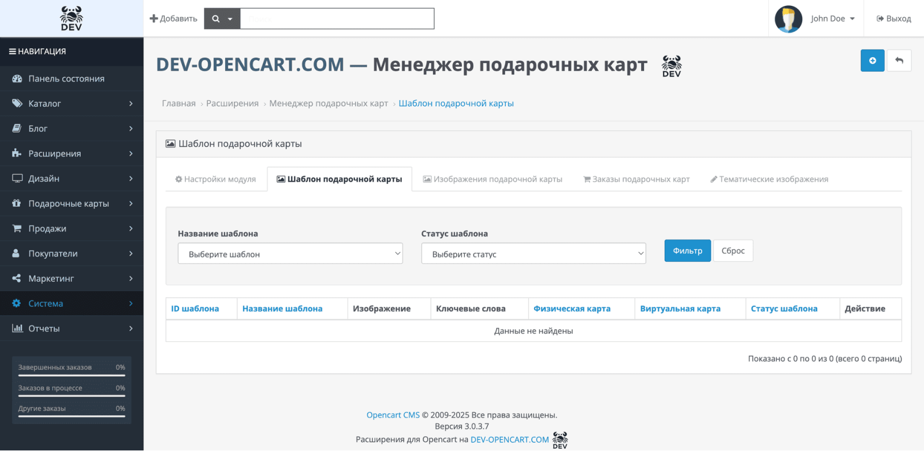Click John Doe avatar picture
Screen dimensions: 924x451
[788, 19]
